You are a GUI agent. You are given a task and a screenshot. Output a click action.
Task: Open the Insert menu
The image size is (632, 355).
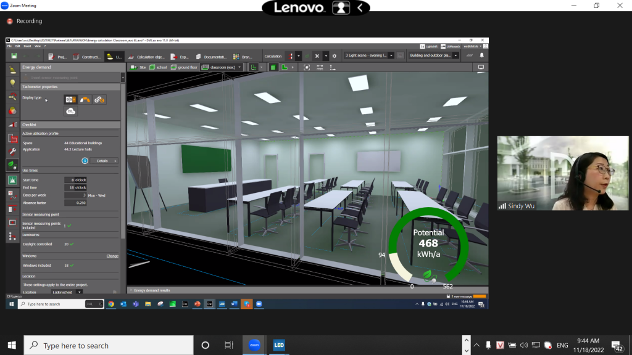[x=27, y=46]
